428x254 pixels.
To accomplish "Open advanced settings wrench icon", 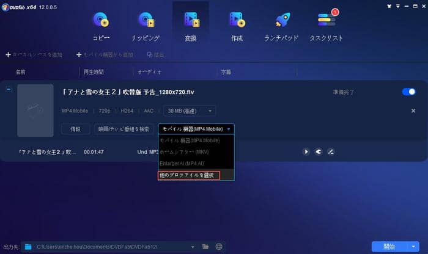I will click(319, 151).
